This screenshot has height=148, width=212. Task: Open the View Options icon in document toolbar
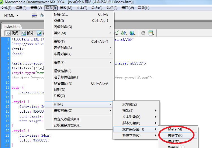click(151, 33)
